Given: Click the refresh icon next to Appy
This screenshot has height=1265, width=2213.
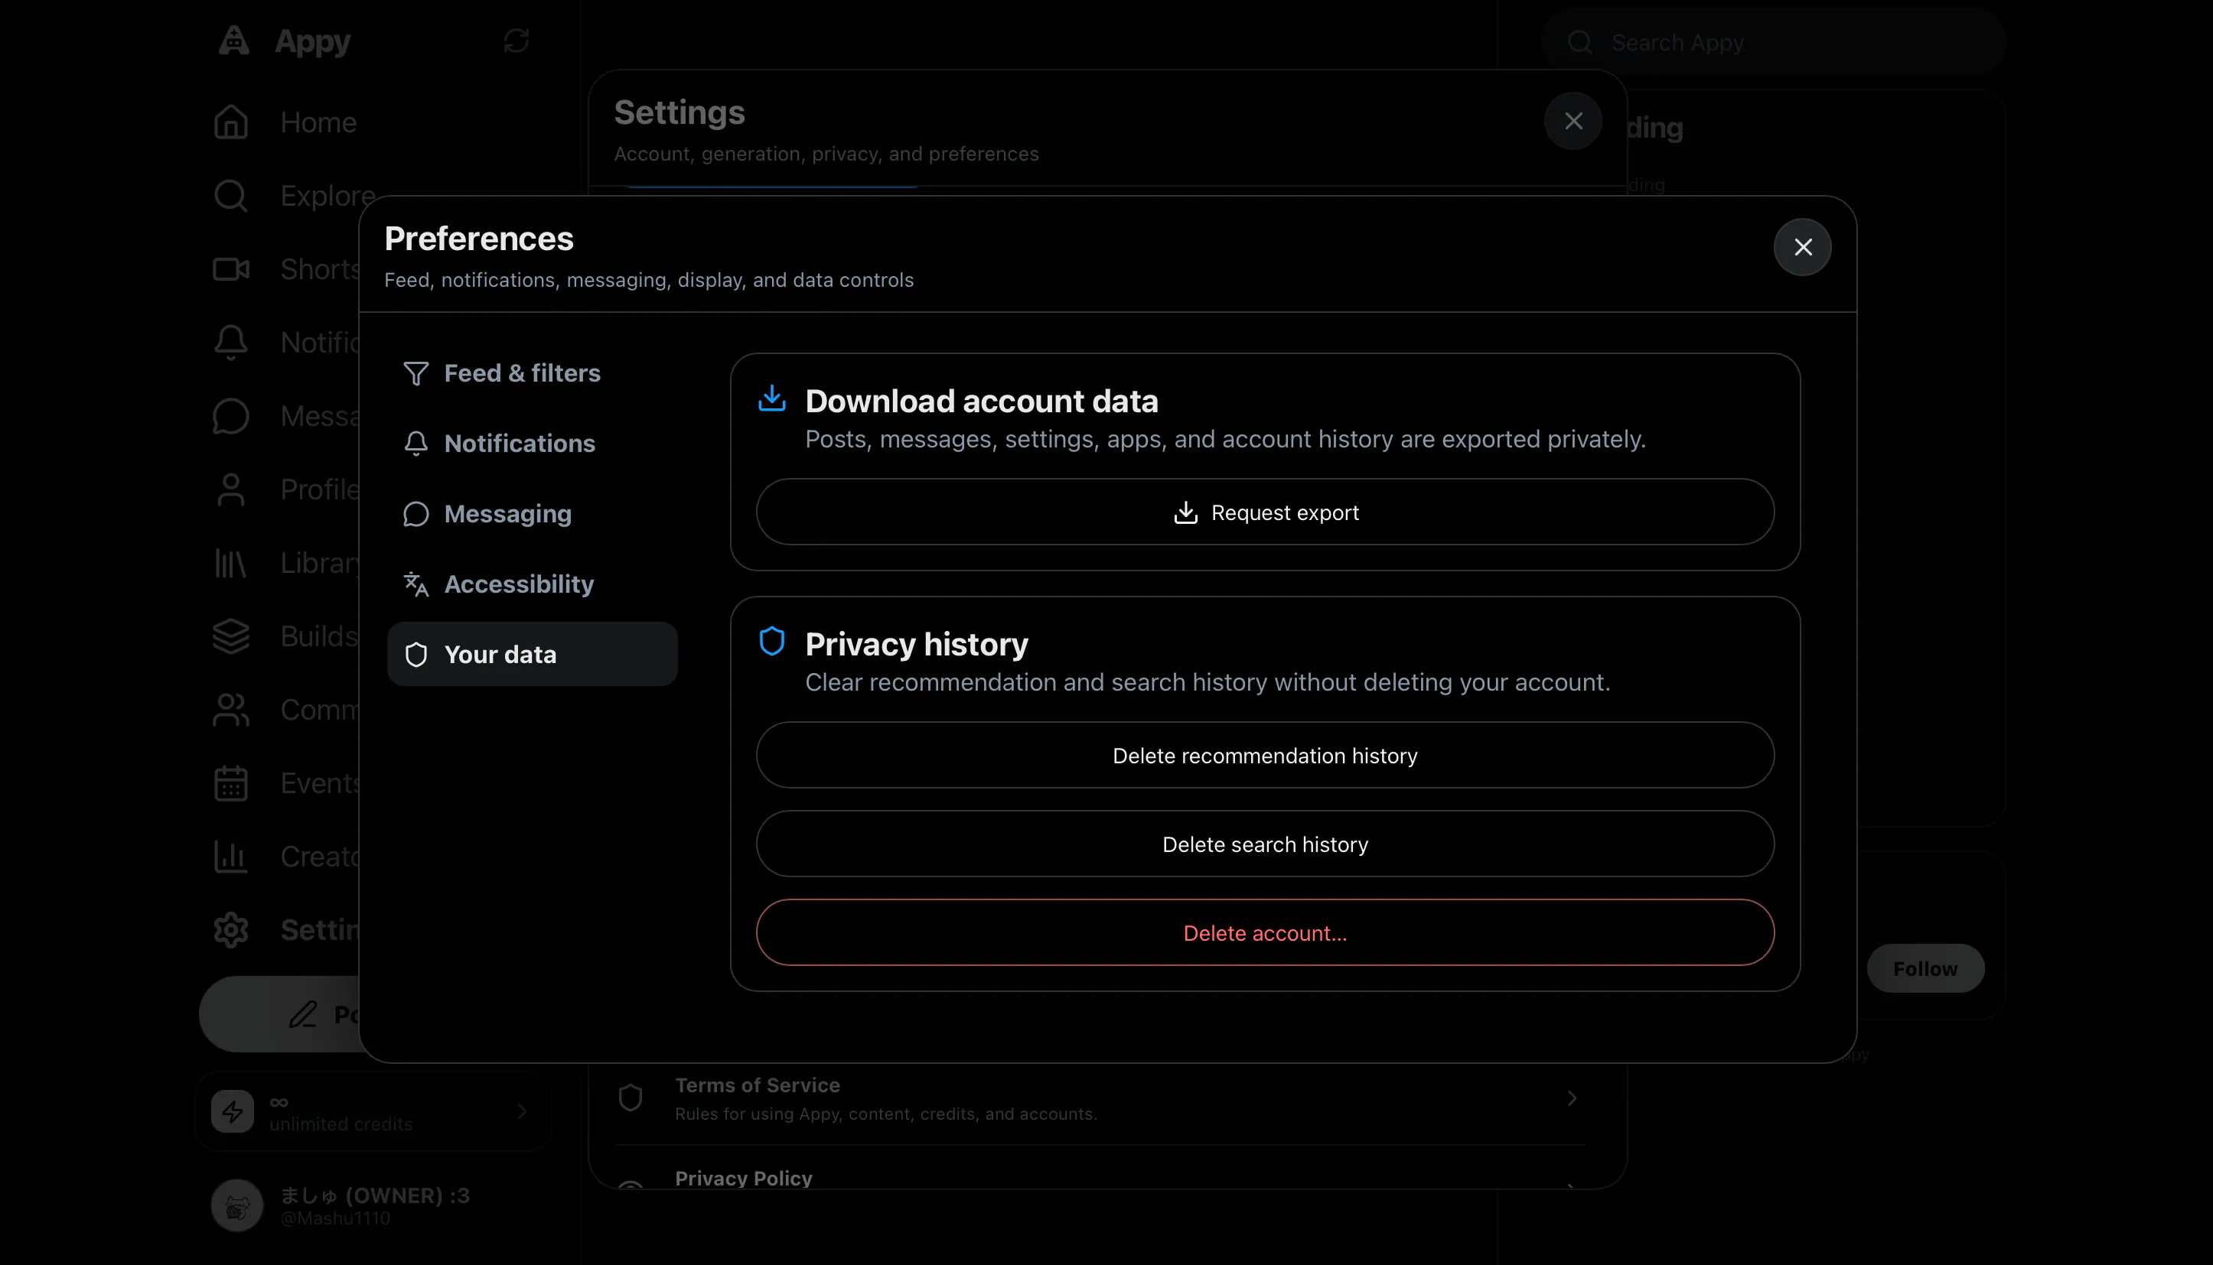Looking at the screenshot, I should (x=517, y=41).
